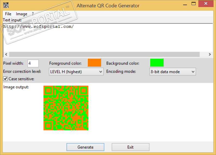The height and width of the screenshot is (155, 216).
Task: Click the 'Foreground color:' label
Action: [x=65, y=63]
